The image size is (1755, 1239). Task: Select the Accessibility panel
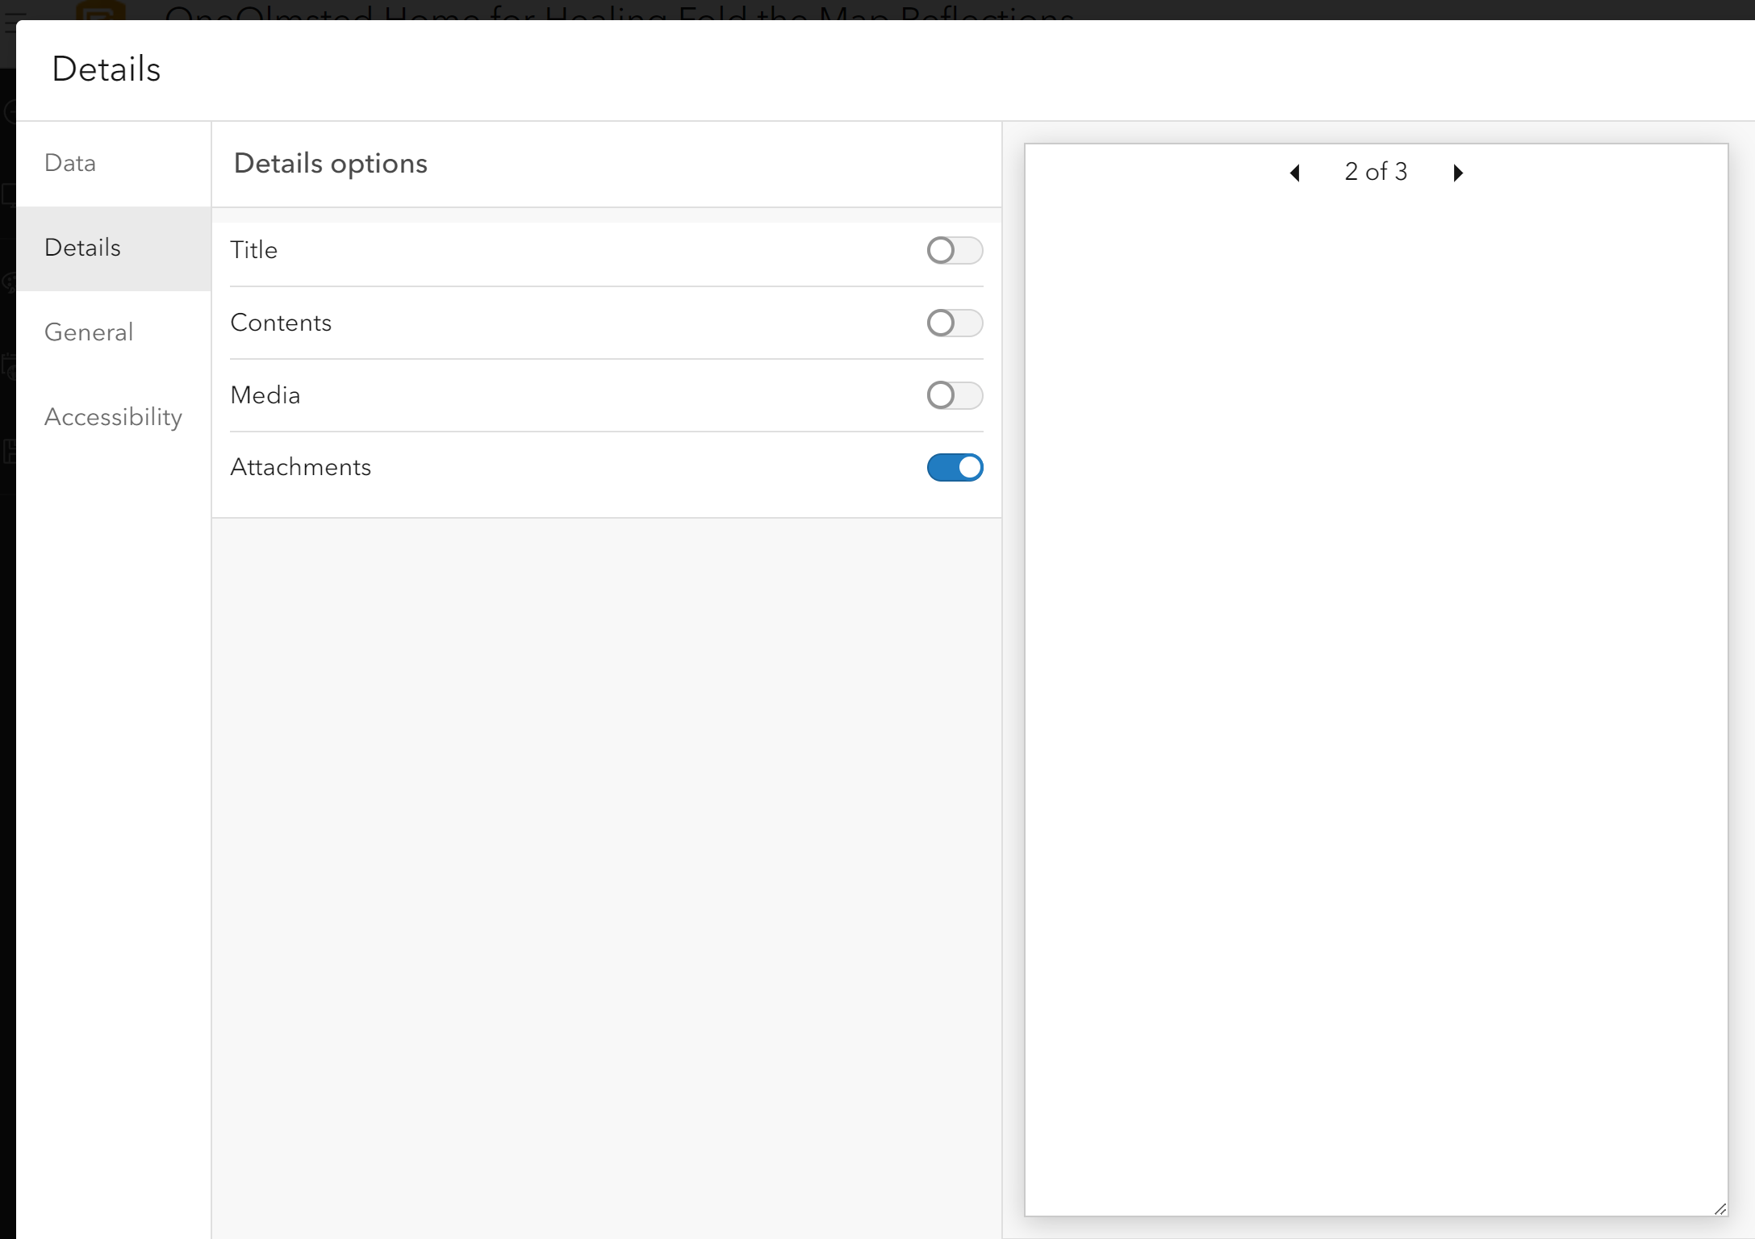[113, 417]
